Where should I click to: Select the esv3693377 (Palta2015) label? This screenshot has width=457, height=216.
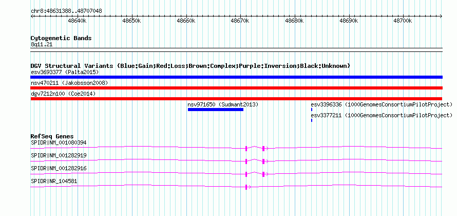pyautogui.click(x=65, y=72)
